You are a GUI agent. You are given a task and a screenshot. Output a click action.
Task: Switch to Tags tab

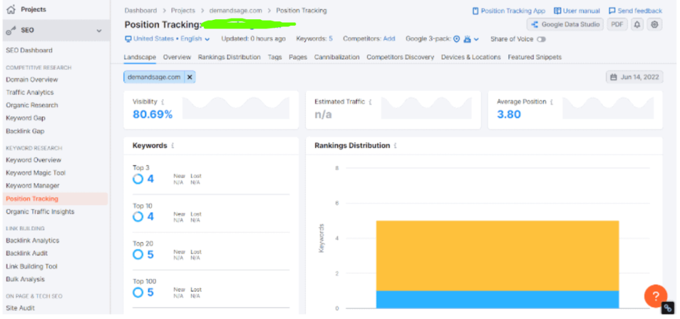tap(275, 57)
